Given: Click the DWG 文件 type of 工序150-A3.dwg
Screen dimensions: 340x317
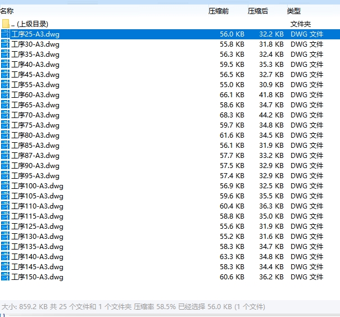Looking at the screenshot, I should (307, 277).
